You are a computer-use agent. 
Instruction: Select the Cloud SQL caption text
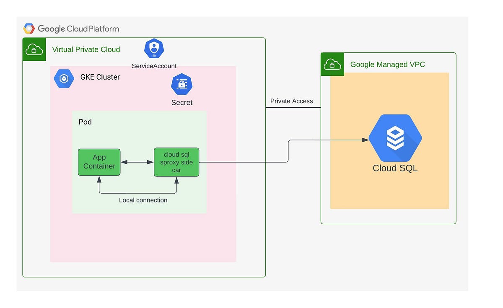(x=394, y=168)
